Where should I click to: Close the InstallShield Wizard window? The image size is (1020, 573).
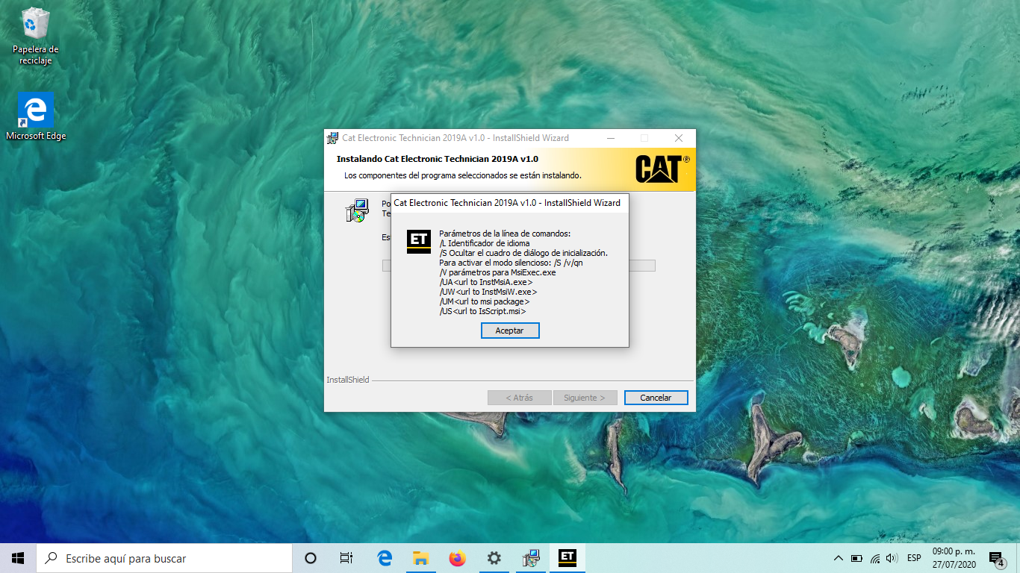pyautogui.click(x=678, y=138)
